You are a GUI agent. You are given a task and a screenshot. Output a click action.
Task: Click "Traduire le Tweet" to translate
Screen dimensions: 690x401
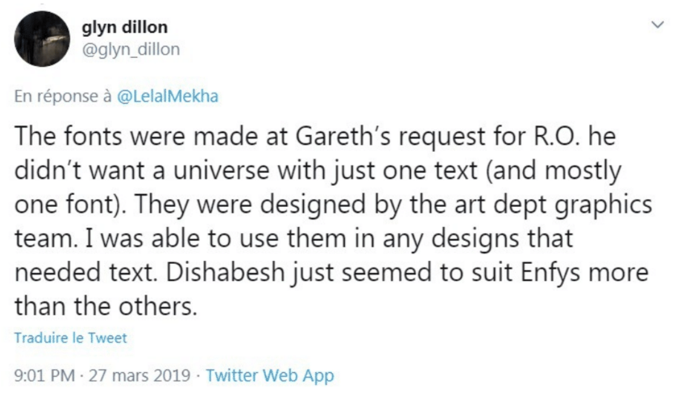pyautogui.click(x=70, y=338)
